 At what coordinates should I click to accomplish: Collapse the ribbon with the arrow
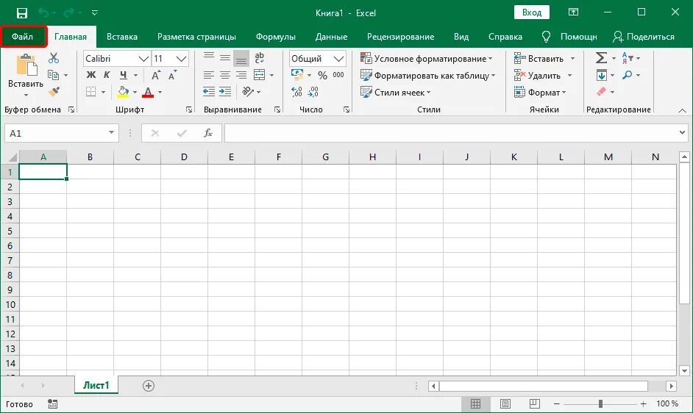pos(683,110)
